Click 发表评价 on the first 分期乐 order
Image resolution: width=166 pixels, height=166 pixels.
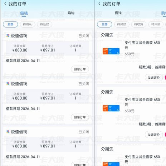tap(154, 78)
